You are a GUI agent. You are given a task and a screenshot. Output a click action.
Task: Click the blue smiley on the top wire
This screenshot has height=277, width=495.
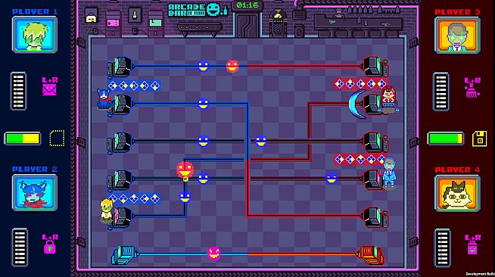(x=203, y=67)
